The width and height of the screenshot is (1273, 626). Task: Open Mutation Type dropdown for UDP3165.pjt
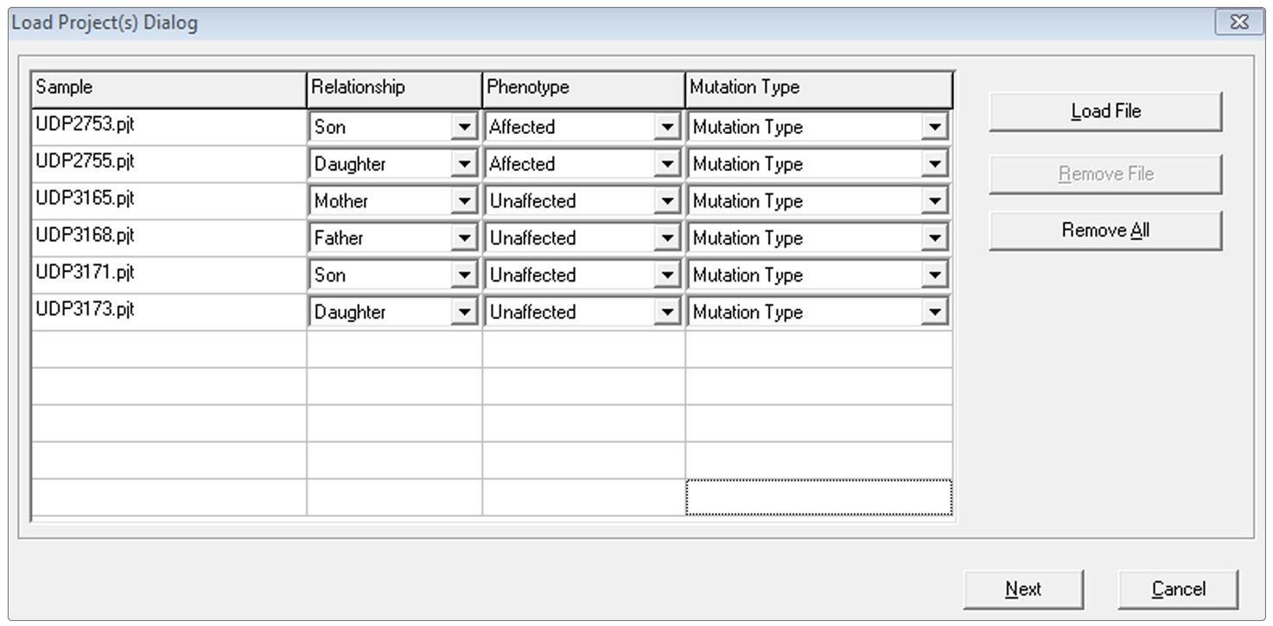coord(934,202)
